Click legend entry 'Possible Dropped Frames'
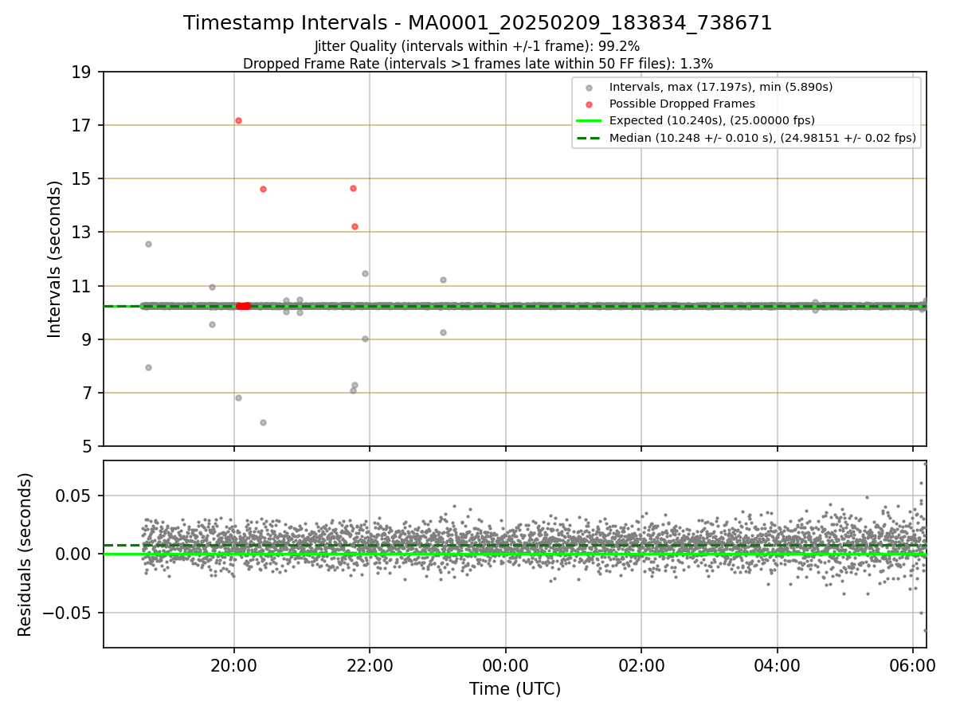The width and height of the screenshot is (956, 717). [682, 104]
